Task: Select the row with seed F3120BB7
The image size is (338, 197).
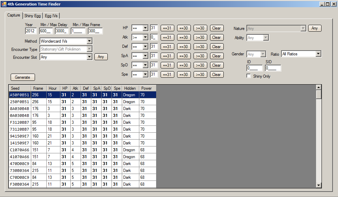Action: (83, 122)
